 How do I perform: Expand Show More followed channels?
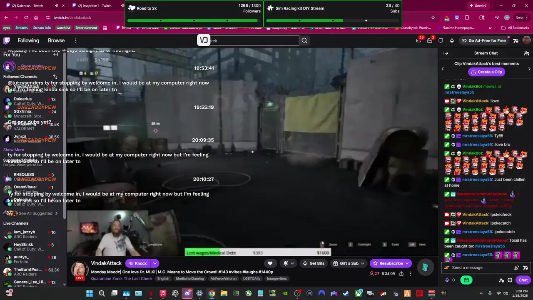point(14,150)
